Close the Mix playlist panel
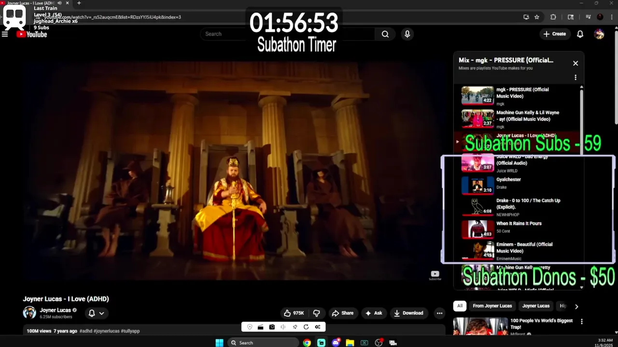The image size is (618, 347). (576, 63)
